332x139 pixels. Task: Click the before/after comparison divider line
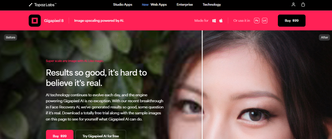tap(202, 85)
